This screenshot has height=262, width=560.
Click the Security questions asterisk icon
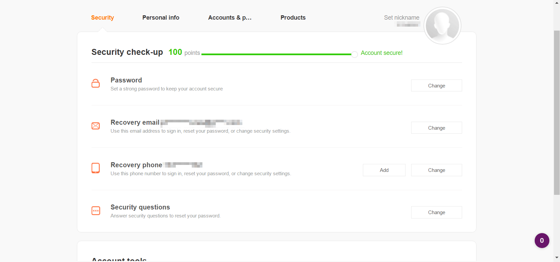pyautogui.click(x=96, y=210)
